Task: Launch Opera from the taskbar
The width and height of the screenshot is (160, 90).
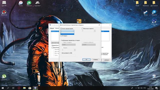Action: (x=19, y=88)
